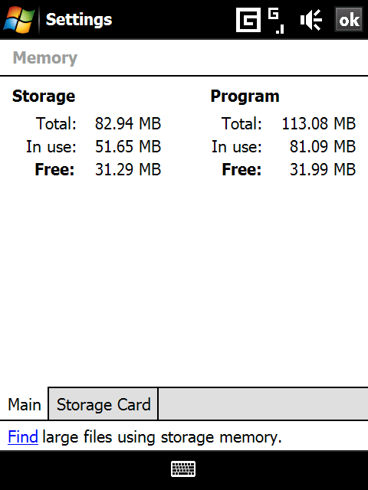This screenshot has height=490, width=368.
Task: Tap the Memory heading
Action: point(45,58)
